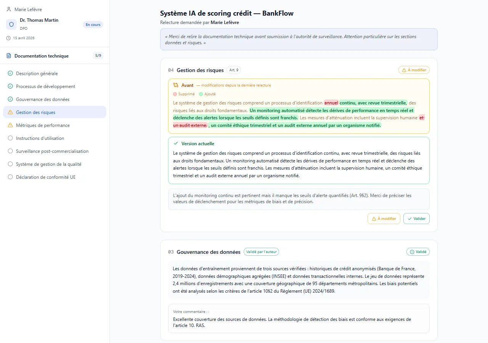
Task: Click the compare arrows icon beside Avant
Action: tap(176, 85)
